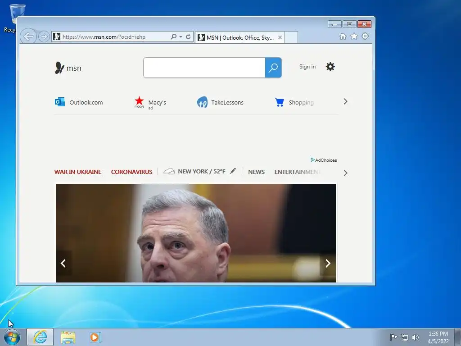461x346 pixels.
Task: Open Windows Explorer from taskbar
Action: pos(68,337)
